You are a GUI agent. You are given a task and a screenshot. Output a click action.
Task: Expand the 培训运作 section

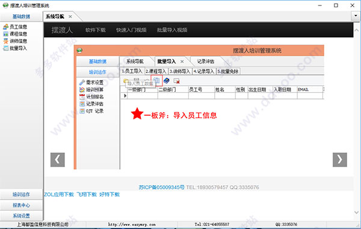pos(21,195)
